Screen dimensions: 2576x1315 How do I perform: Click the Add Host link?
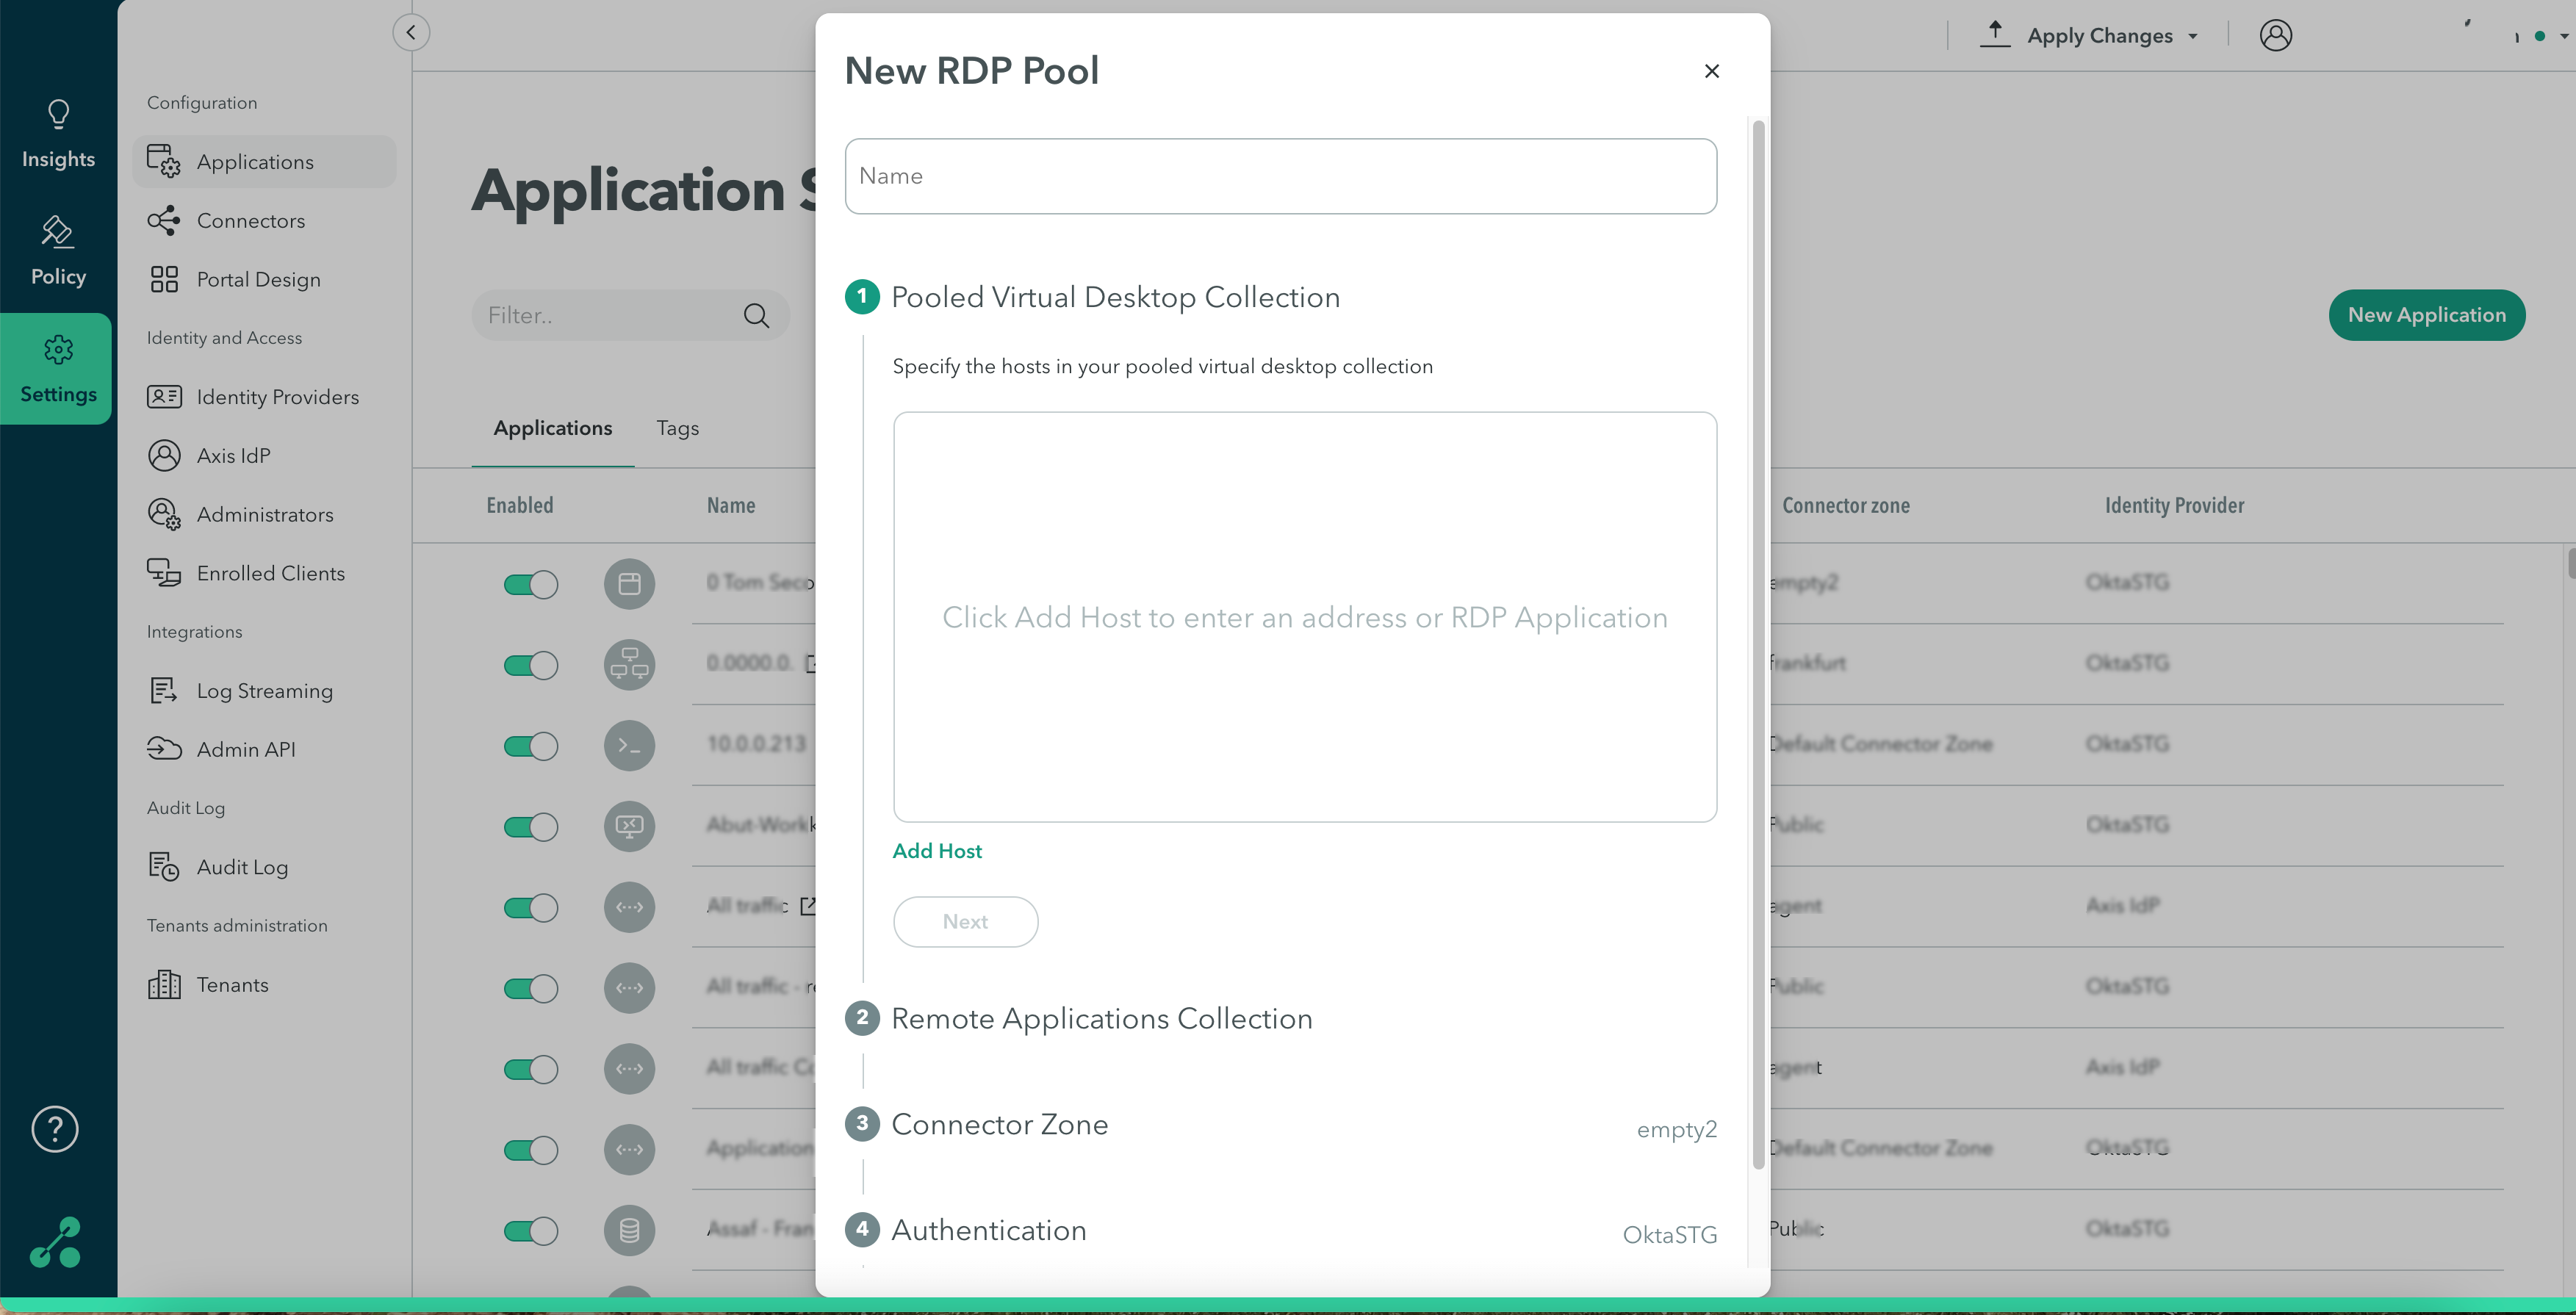point(936,851)
